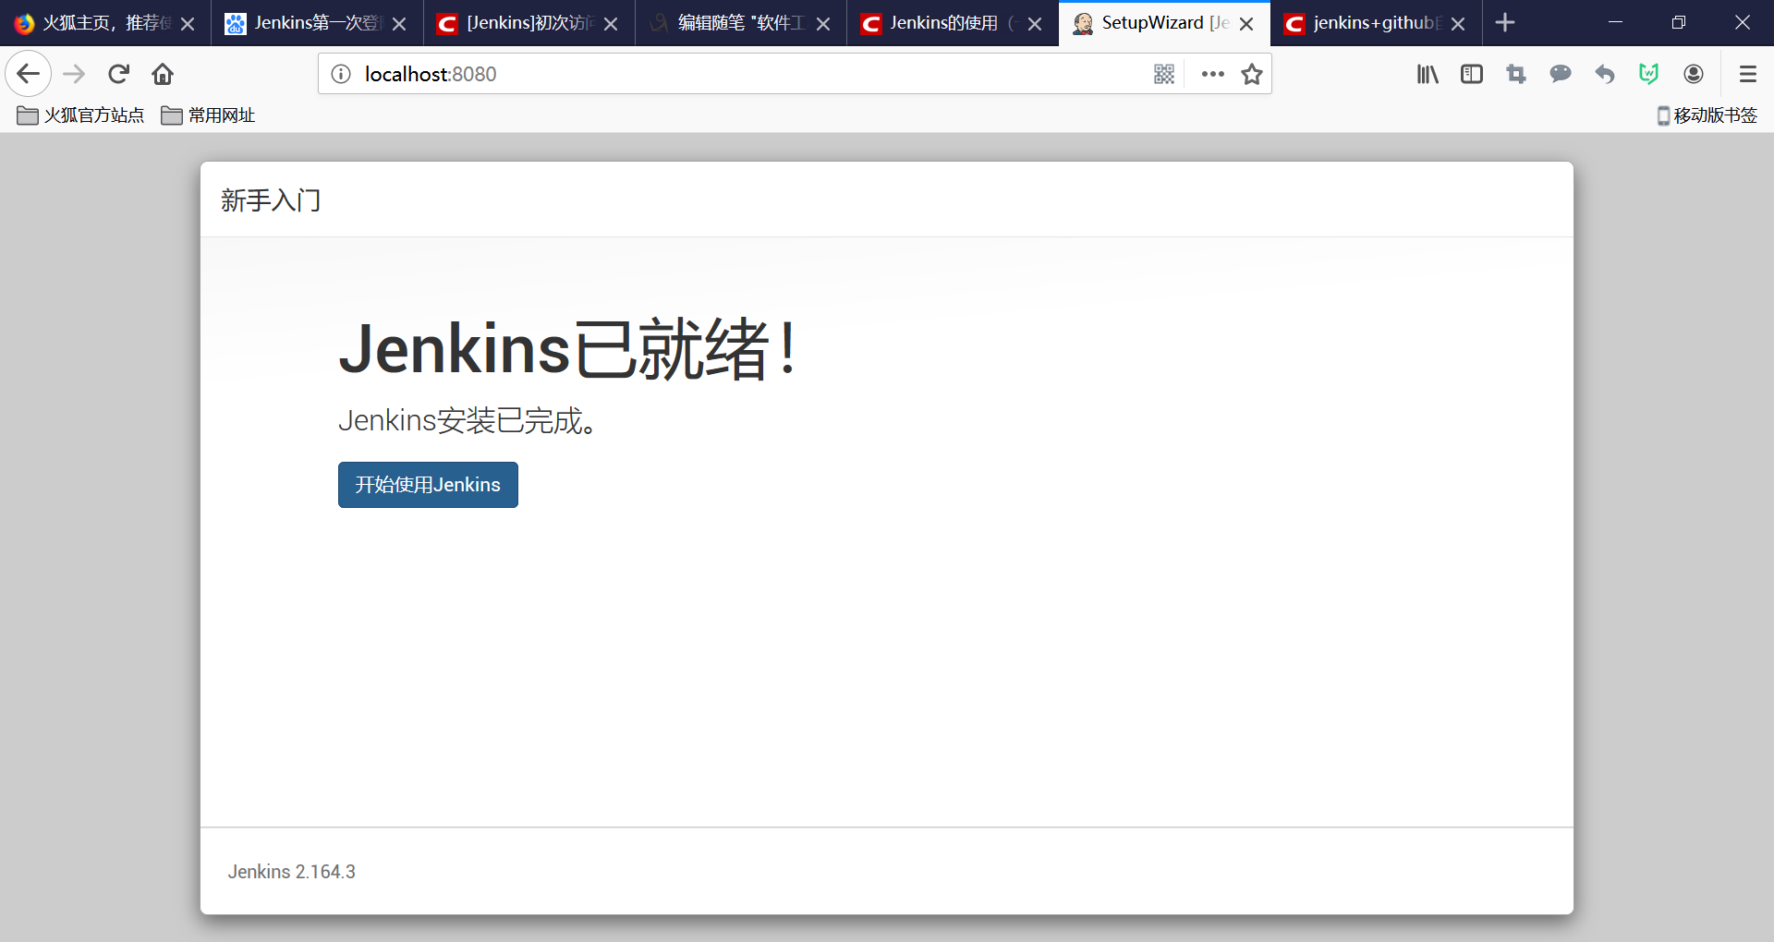This screenshot has width=1774, height=942.
Task: Click the green shield extension icon
Action: pyautogui.click(x=1649, y=74)
